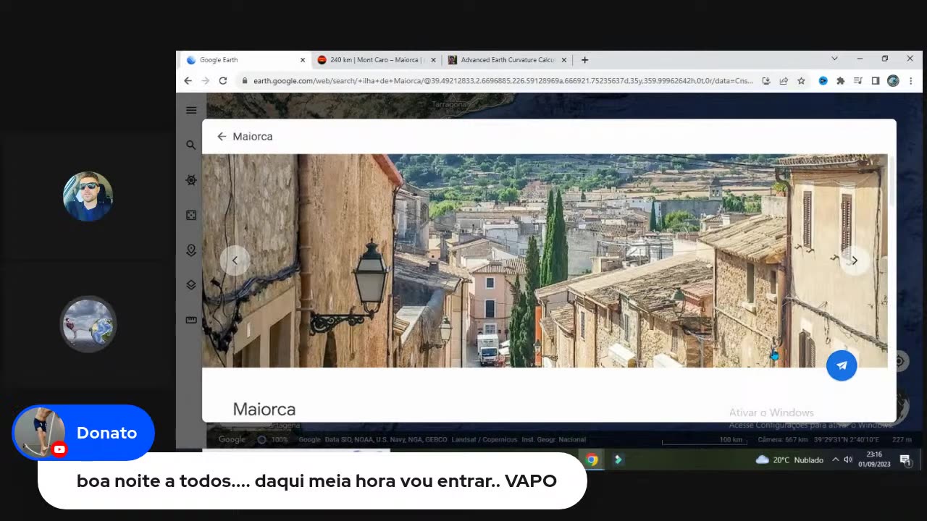Toggle the Chrome side panel
927x521 pixels.
pyautogui.click(x=875, y=81)
